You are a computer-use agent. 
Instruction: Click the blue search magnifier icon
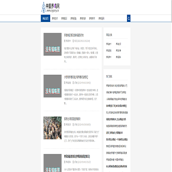(129, 18)
